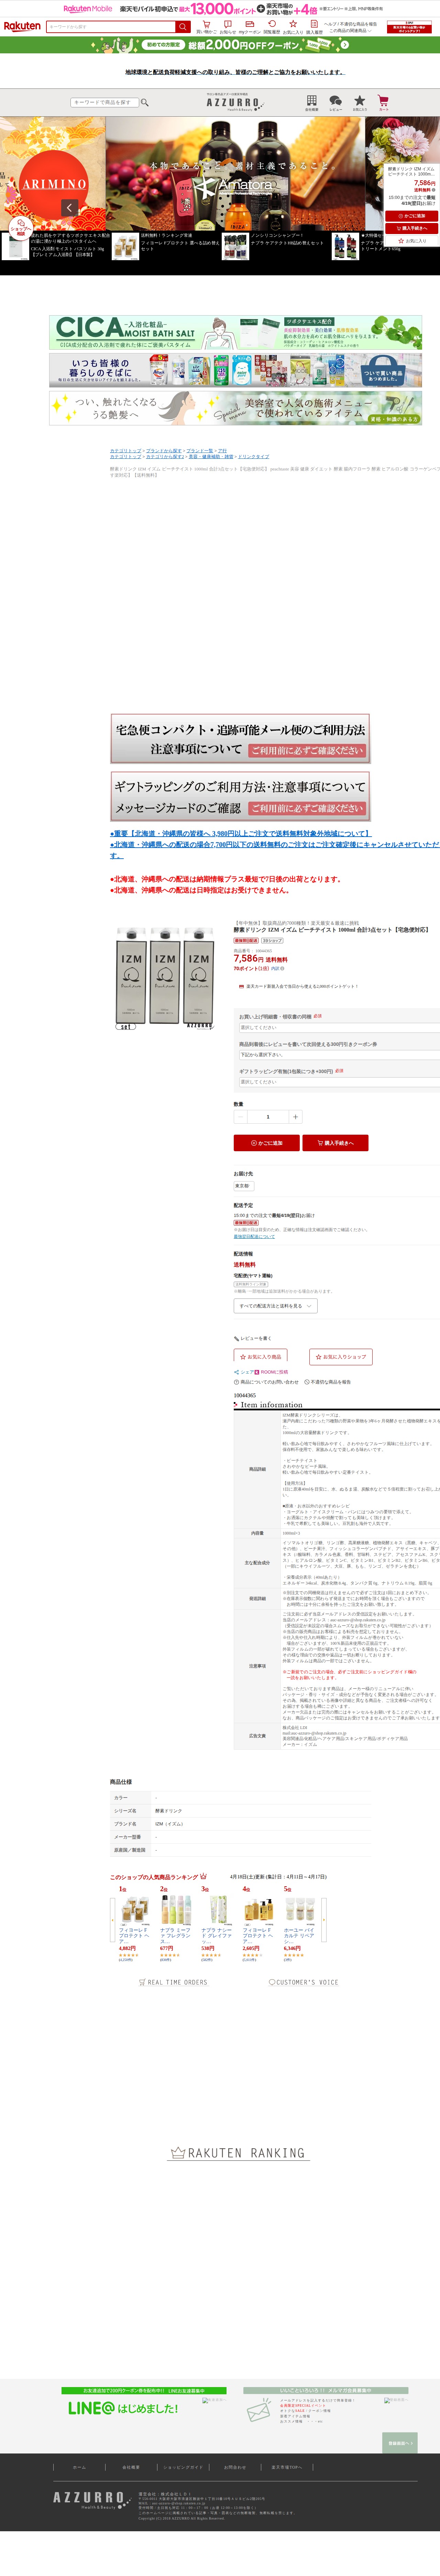
Task: Expand すべての配送方法と送料を見る dropdown
Action: pos(275,1306)
